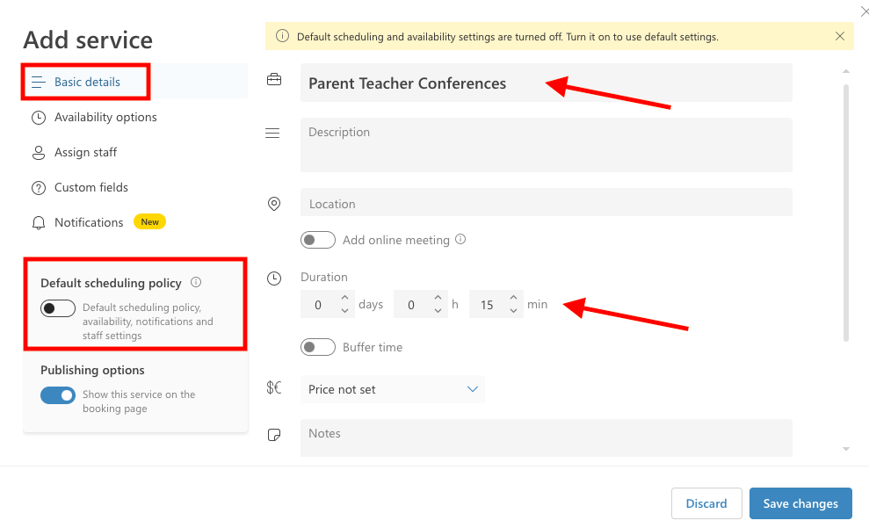Click the Save changes button

800,503
